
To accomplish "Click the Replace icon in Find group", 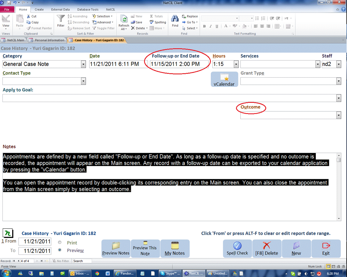I will (x=184, y=16).
